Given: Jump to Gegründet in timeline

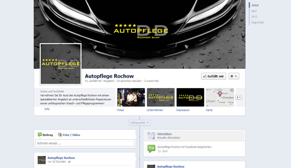Looking at the screenshot, I should point(257,23).
